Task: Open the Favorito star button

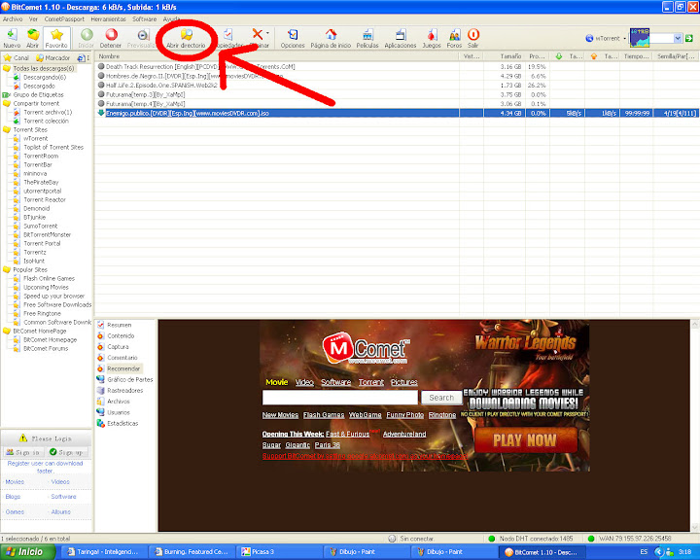Action: pos(56,39)
